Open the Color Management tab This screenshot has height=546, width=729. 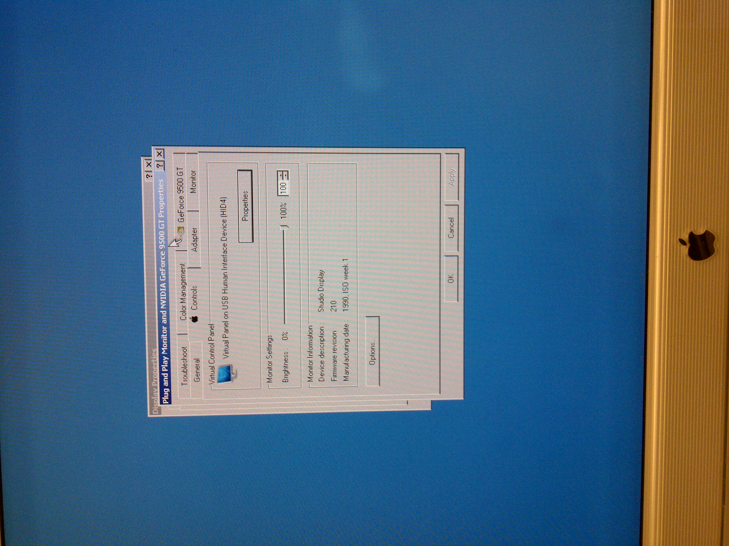[x=182, y=292]
